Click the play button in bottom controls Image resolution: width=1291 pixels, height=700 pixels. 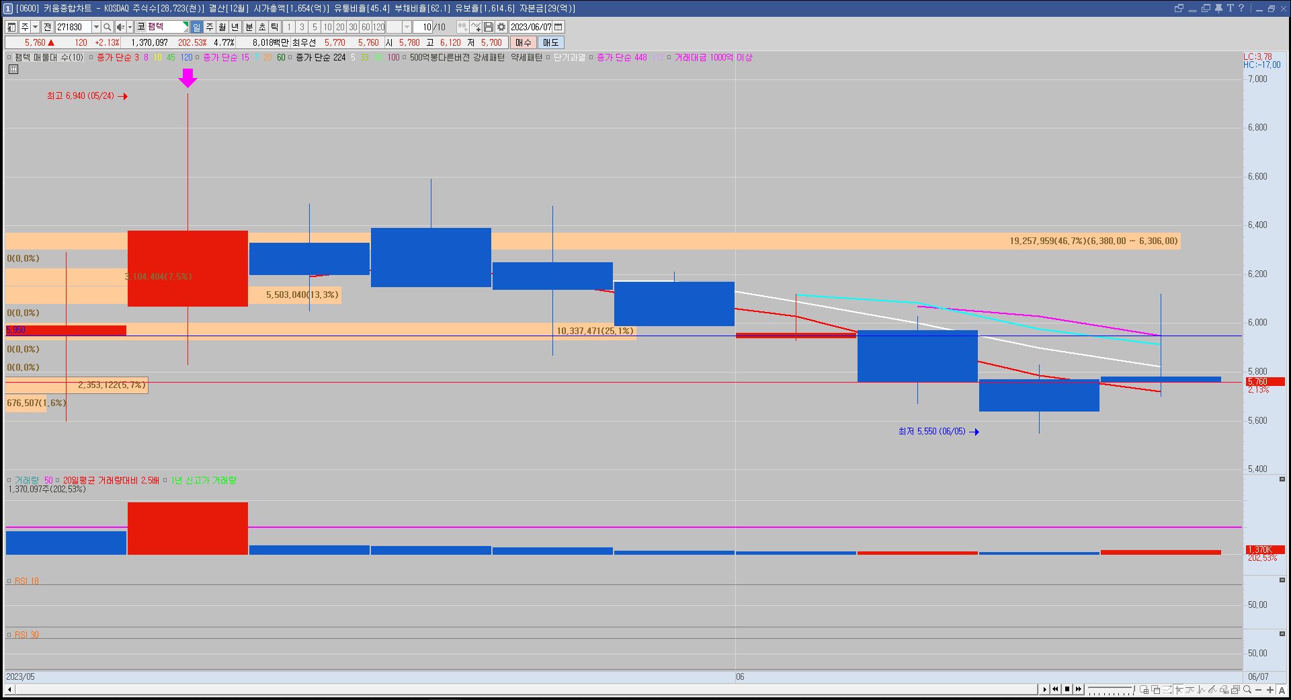(1044, 689)
